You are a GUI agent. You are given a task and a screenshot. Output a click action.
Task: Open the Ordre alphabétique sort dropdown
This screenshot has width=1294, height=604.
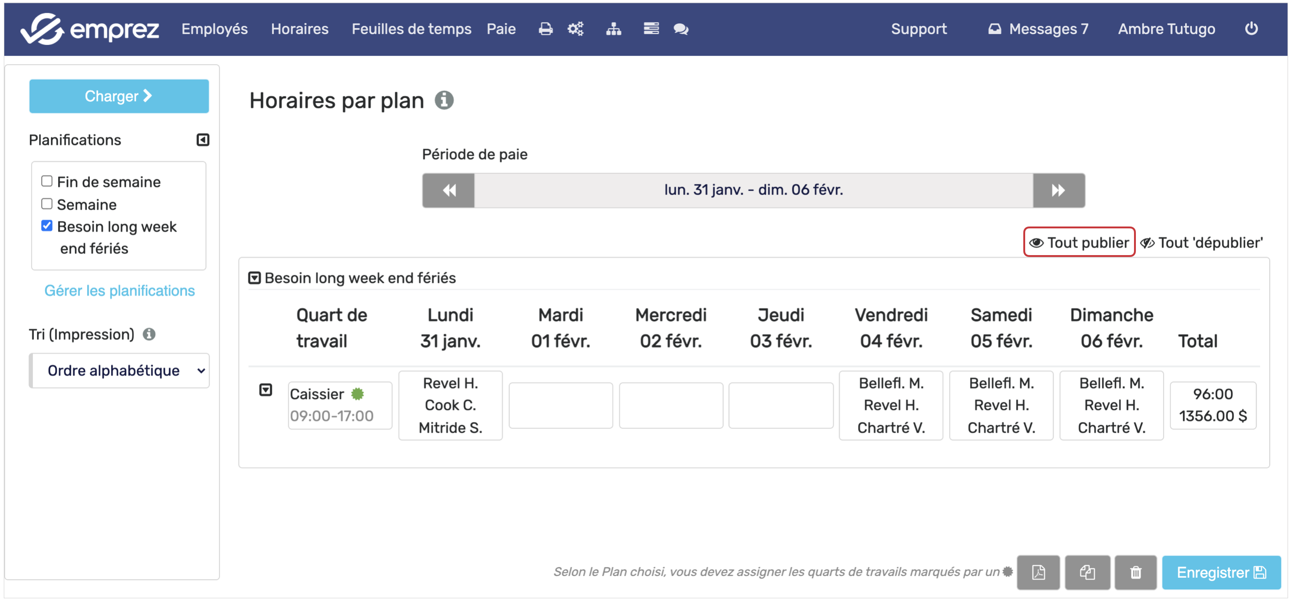[x=120, y=370]
